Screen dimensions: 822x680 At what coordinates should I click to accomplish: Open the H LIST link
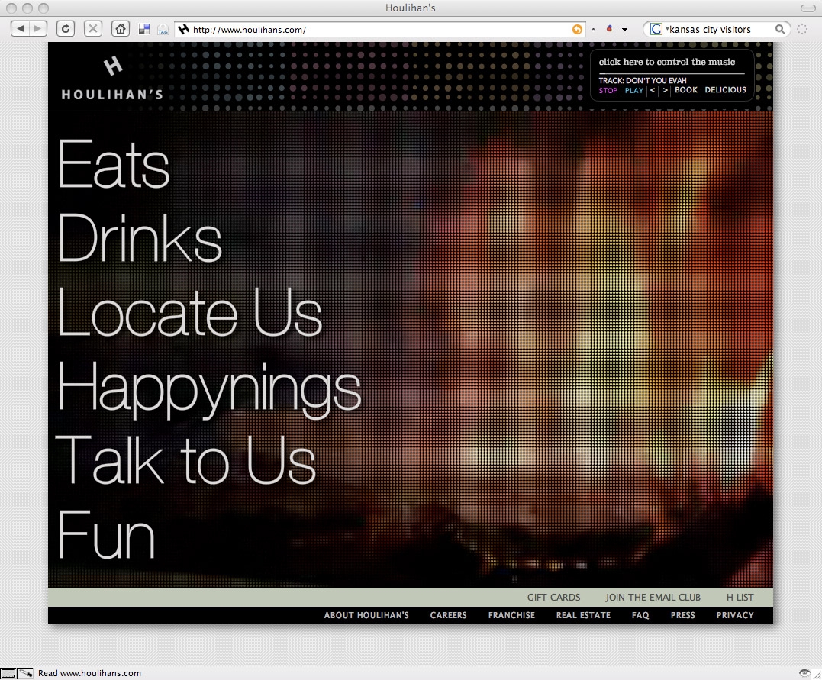click(740, 597)
